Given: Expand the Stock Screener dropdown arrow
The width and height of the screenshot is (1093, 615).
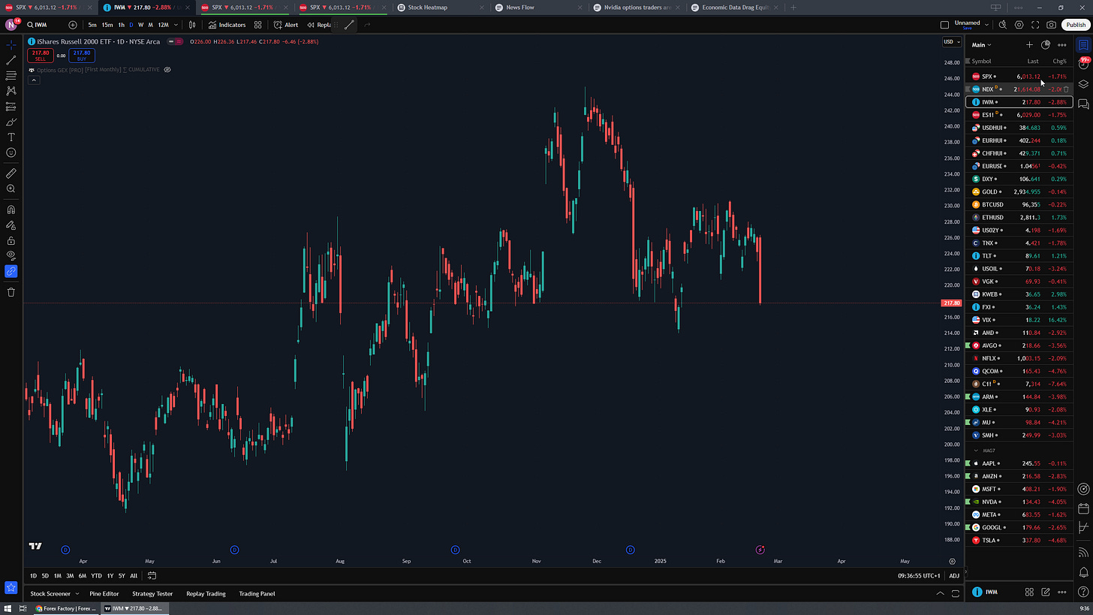Looking at the screenshot, I should click(77, 593).
